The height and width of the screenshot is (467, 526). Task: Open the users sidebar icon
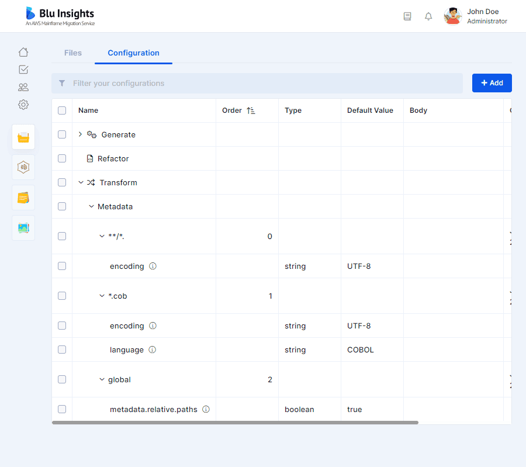click(x=23, y=87)
